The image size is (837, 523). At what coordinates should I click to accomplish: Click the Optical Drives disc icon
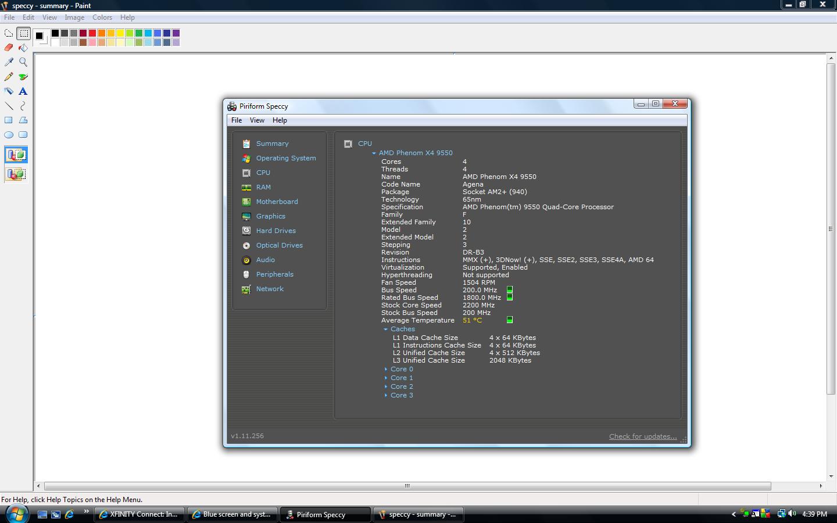tap(246, 245)
